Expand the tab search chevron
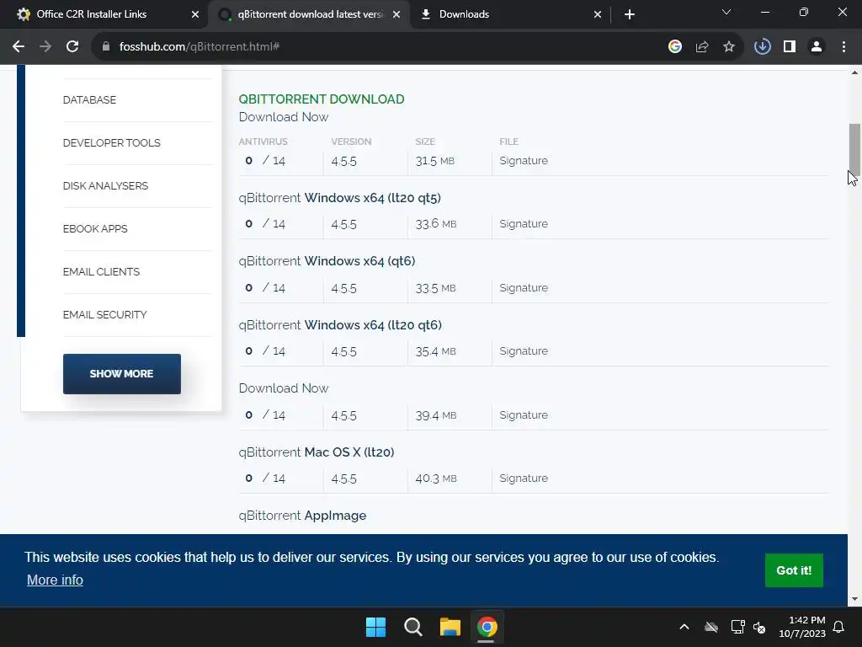The height and width of the screenshot is (647, 862). pos(726,12)
